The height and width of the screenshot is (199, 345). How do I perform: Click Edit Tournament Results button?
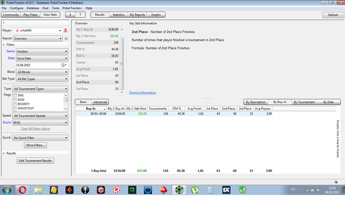pos(35,160)
